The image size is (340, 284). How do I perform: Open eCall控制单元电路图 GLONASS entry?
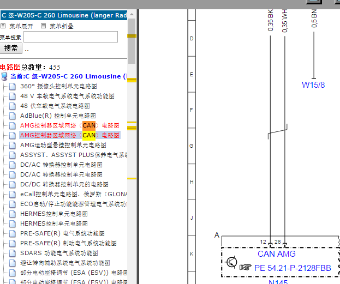coord(74,194)
